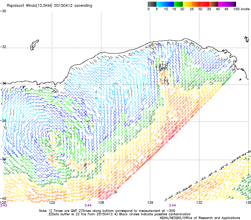Click the magenta 40-45 knots legend swatch
Screen dimensions: 251x220
coord(223,4)
